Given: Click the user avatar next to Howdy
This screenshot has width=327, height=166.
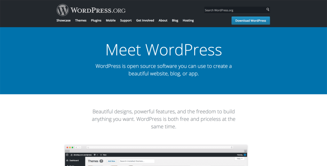Looking at the screenshot, I should [245, 155].
